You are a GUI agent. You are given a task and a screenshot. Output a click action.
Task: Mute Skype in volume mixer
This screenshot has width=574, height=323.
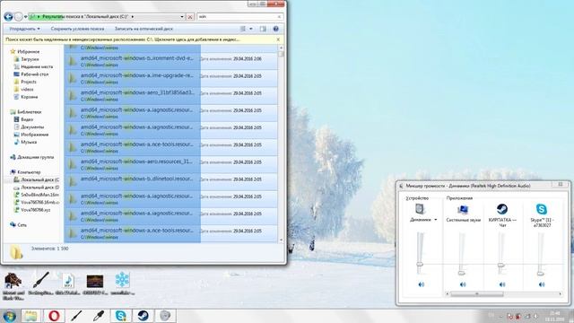tap(542, 284)
